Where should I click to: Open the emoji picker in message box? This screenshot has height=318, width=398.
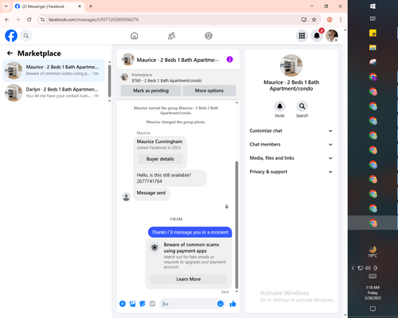click(220, 304)
